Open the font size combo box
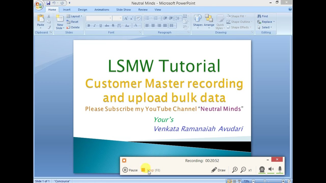 click(x=117, y=18)
